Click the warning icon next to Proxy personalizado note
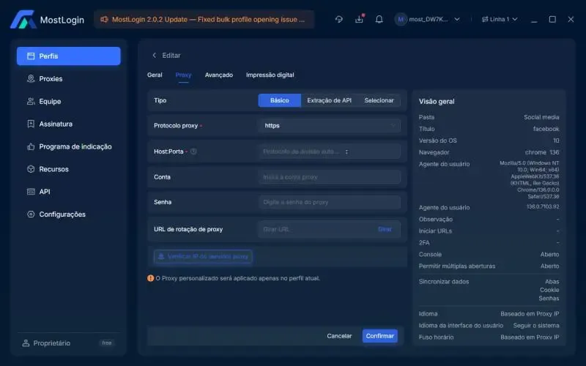 click(x=151, y=278)
